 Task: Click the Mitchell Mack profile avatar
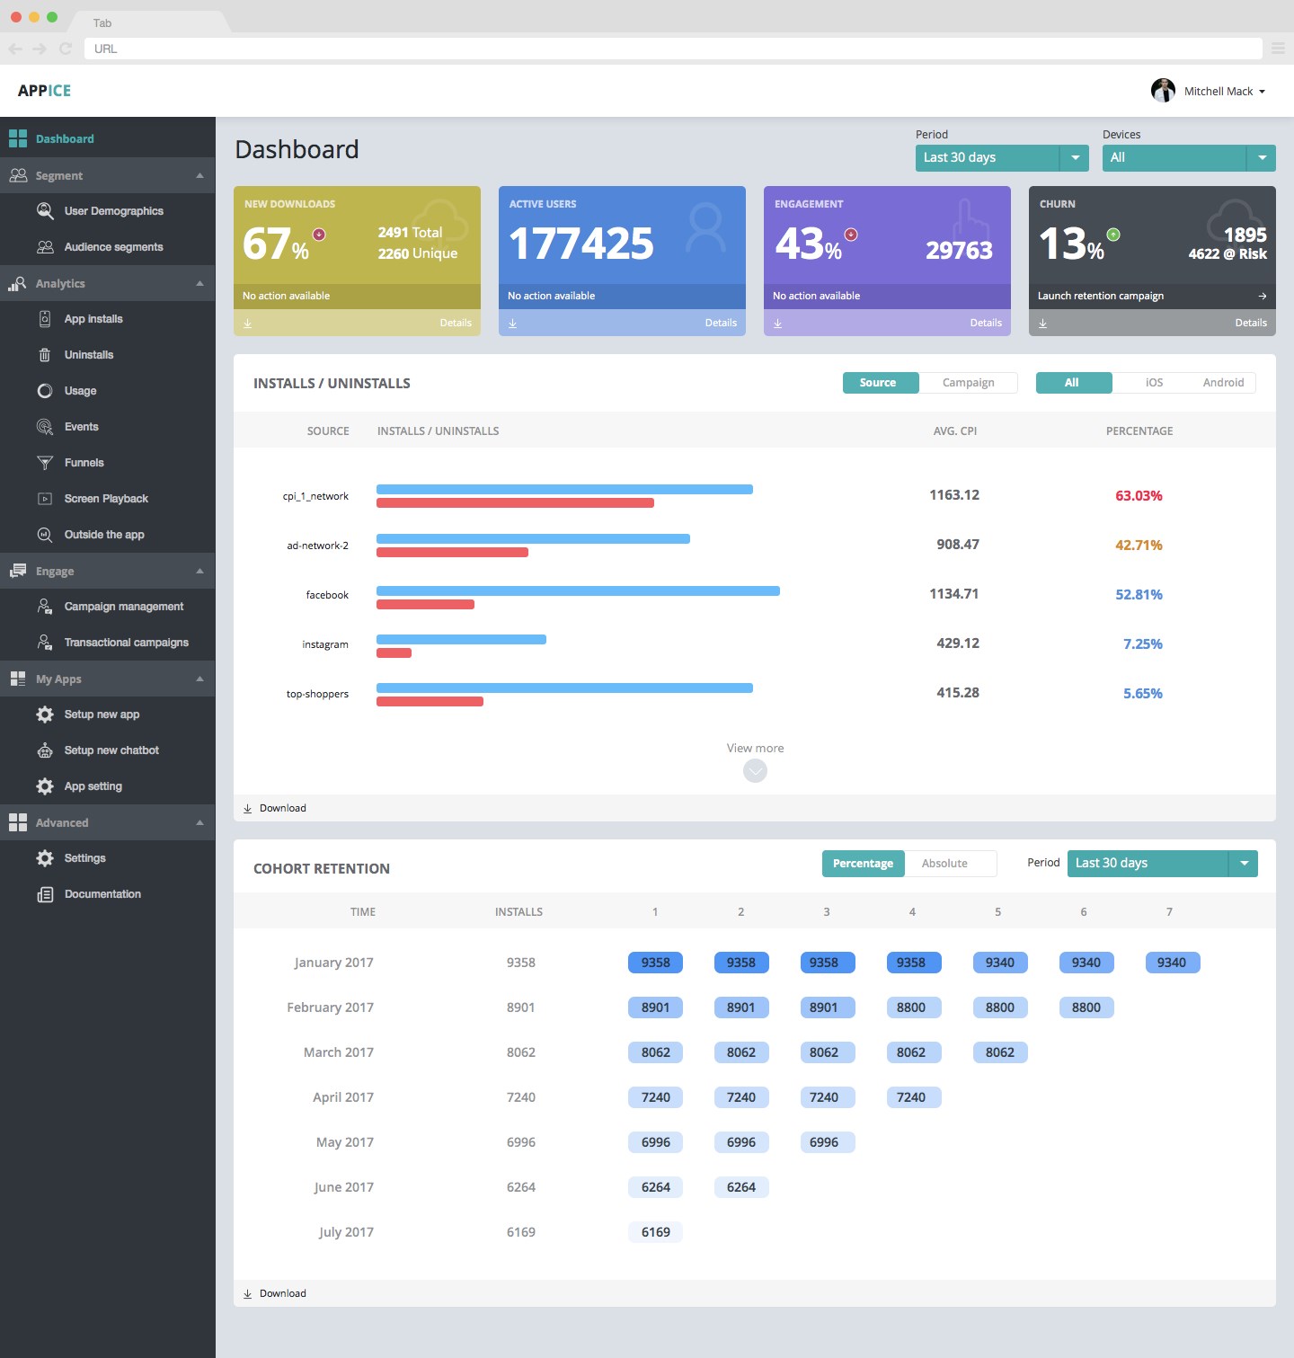[x=1163, y=90]
